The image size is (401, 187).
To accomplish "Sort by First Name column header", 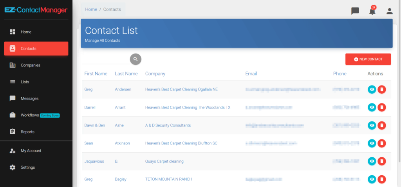I will pyautogui.click(x=96, y=74).
